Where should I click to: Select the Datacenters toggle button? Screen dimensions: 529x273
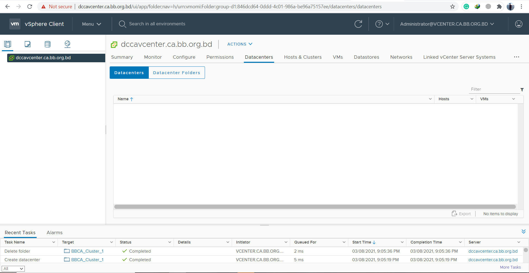(x=129, y=73)
